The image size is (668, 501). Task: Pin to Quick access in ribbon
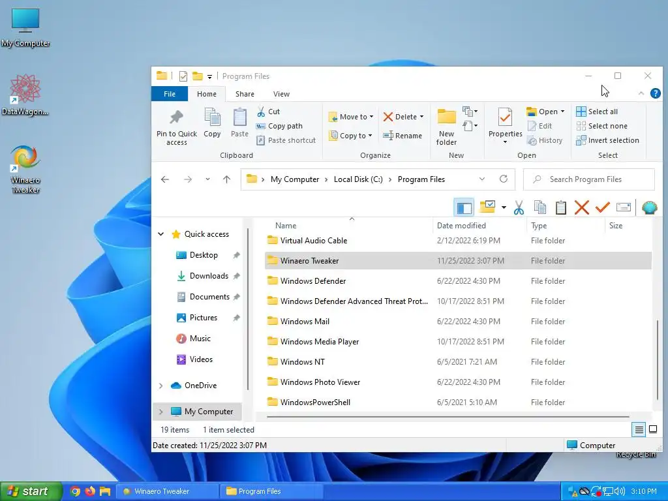[x=176, y=128]
